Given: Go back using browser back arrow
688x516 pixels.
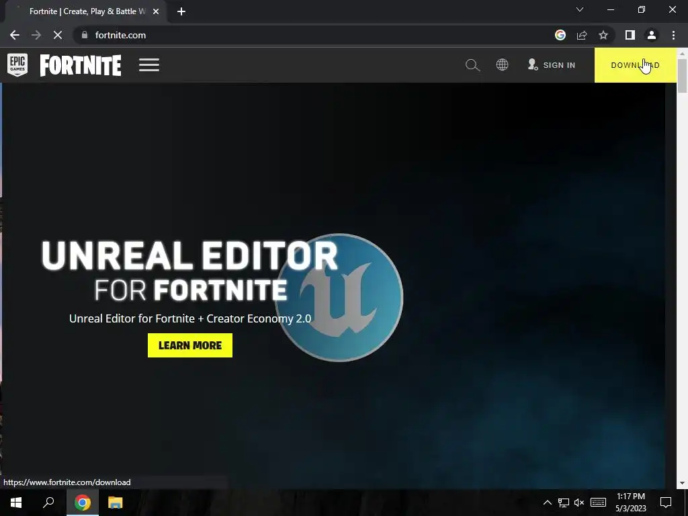Looking at the screenshot, I should coord(15,35).
